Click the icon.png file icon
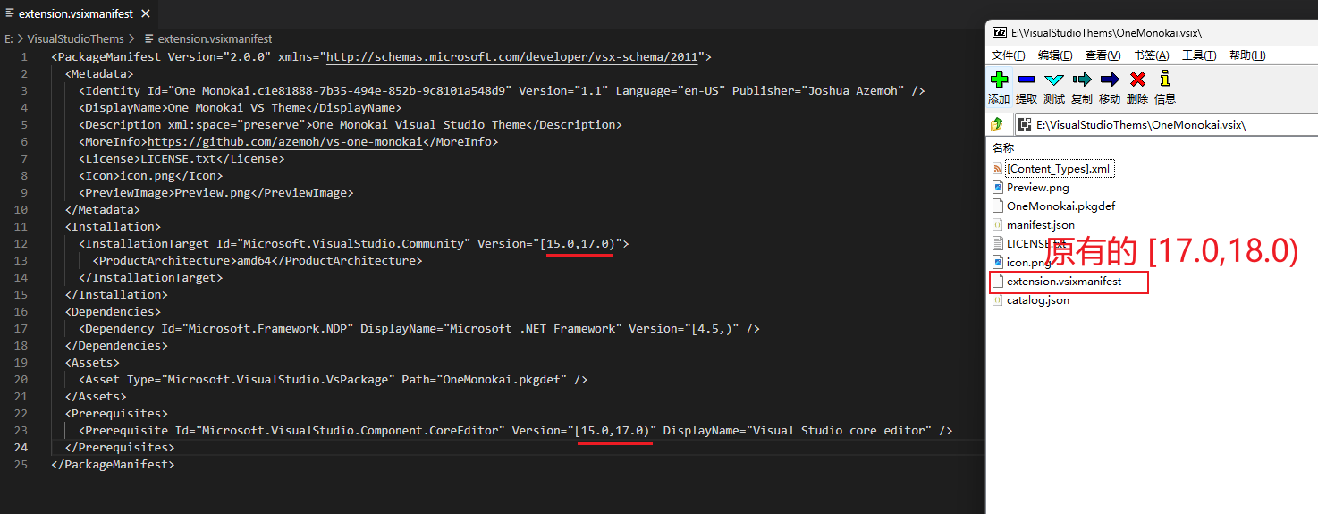Viewport: 1318px width, 514px height. (999, 262)
